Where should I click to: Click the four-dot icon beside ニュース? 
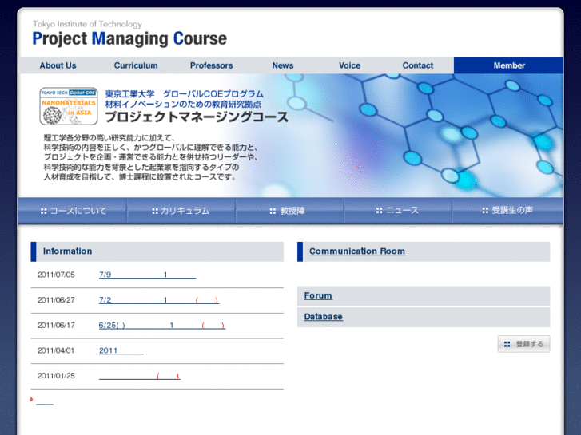(x=379, y=210)
